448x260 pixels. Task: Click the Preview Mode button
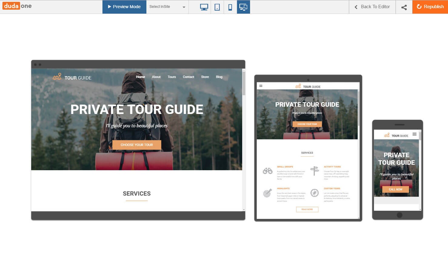(124, 7)
